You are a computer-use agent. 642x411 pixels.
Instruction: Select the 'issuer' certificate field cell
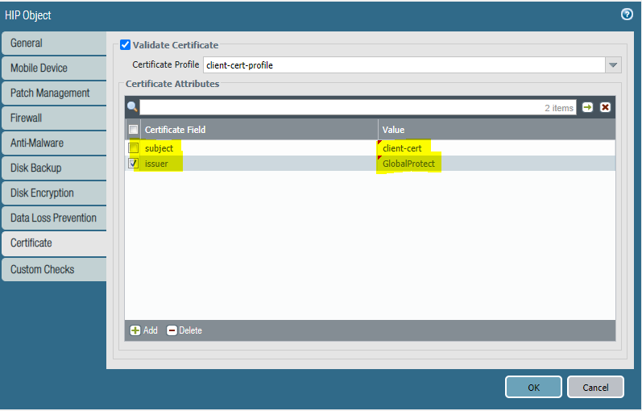[x=259, y=164]
